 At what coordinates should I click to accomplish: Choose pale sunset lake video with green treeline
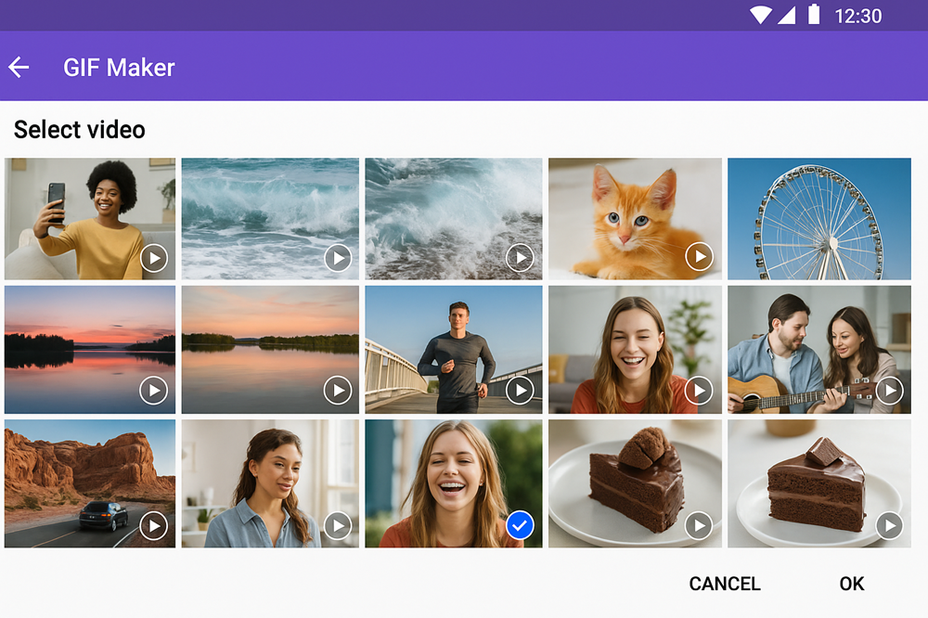[x=270, y=349]
